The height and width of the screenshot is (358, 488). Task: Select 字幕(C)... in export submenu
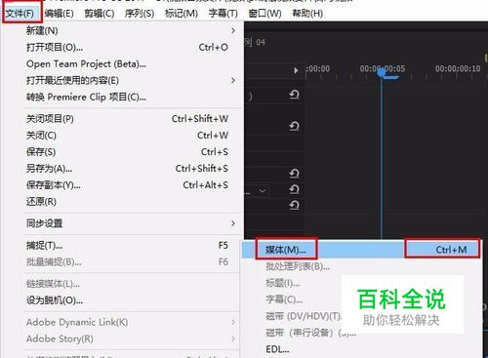(x=284, y=299)
